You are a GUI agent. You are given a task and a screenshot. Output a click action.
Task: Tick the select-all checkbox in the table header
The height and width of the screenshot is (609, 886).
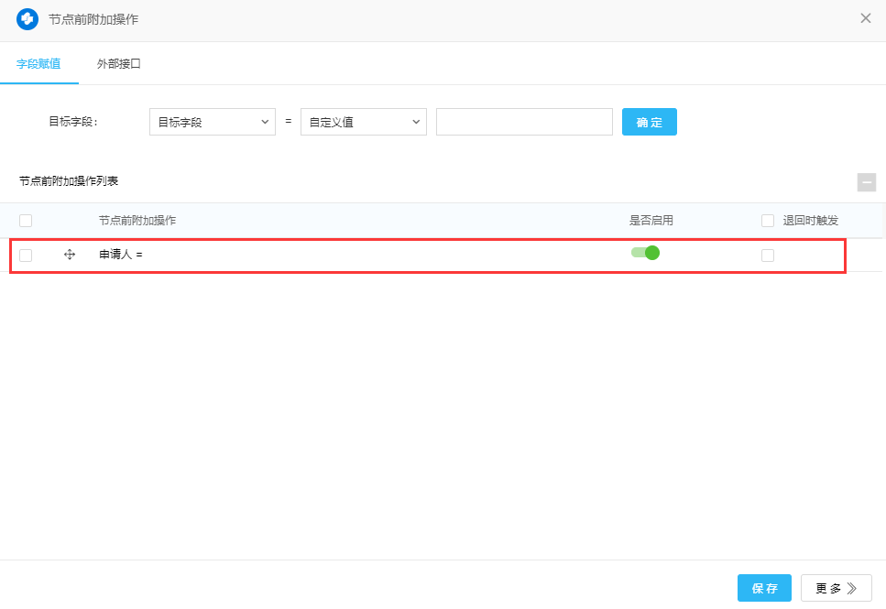26,221
